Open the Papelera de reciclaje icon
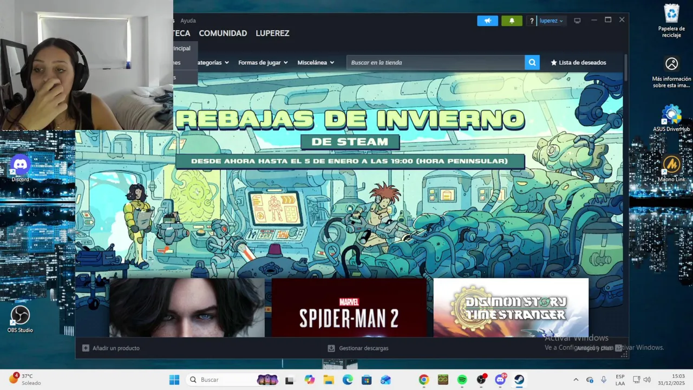693x390 pixels. (671, 22)
